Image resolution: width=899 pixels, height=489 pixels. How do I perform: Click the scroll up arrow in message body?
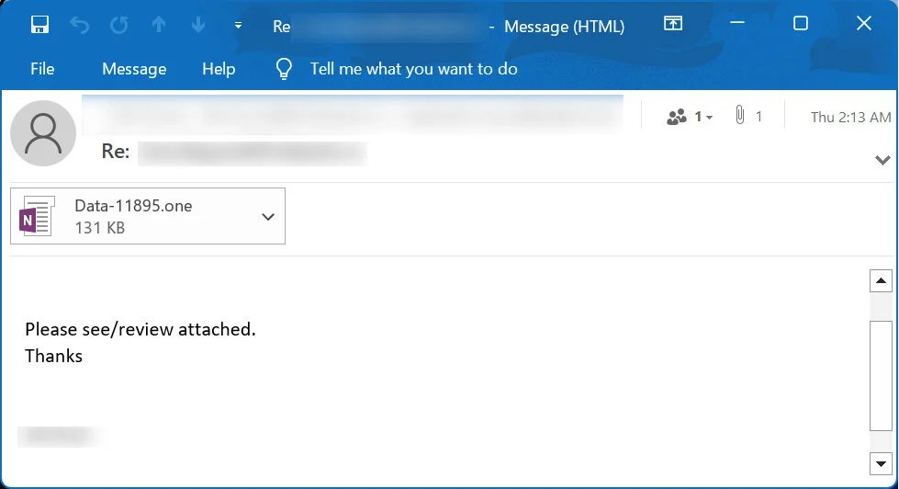tap(881, 281)
